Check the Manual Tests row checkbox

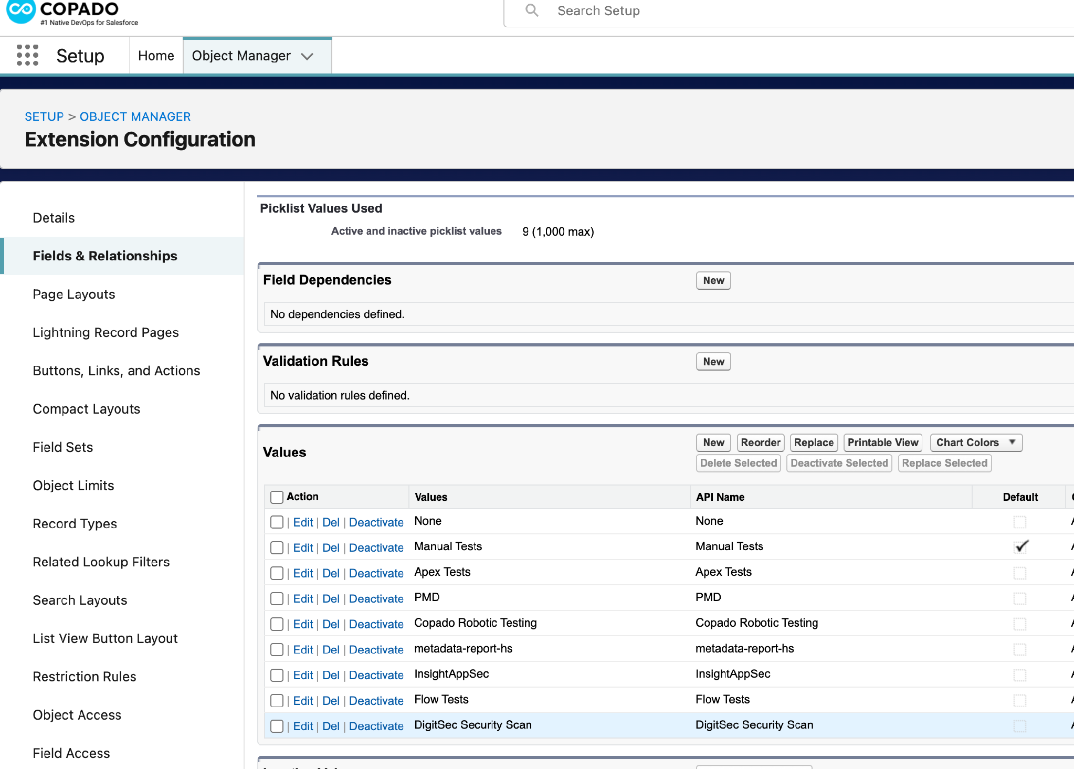(x=277, y=548)
